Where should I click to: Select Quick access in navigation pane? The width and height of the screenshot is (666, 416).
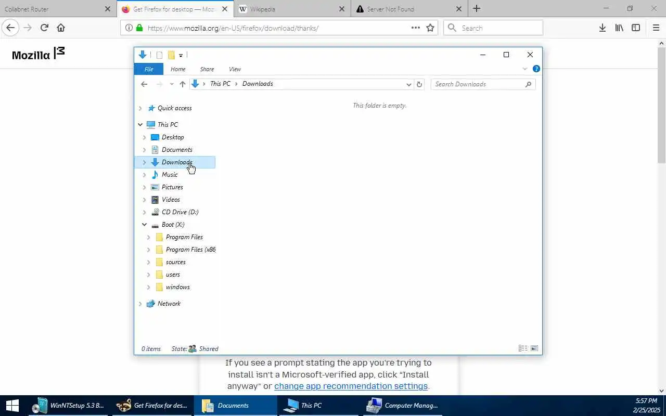click(x=175, y=108)
